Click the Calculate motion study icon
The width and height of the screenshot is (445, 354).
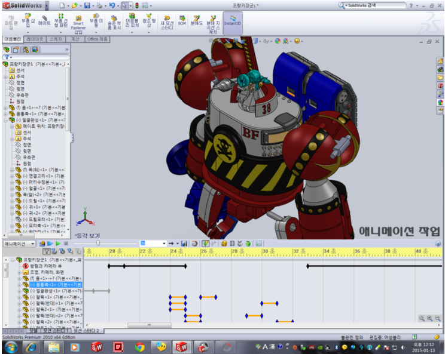click(x=42, y=244)
